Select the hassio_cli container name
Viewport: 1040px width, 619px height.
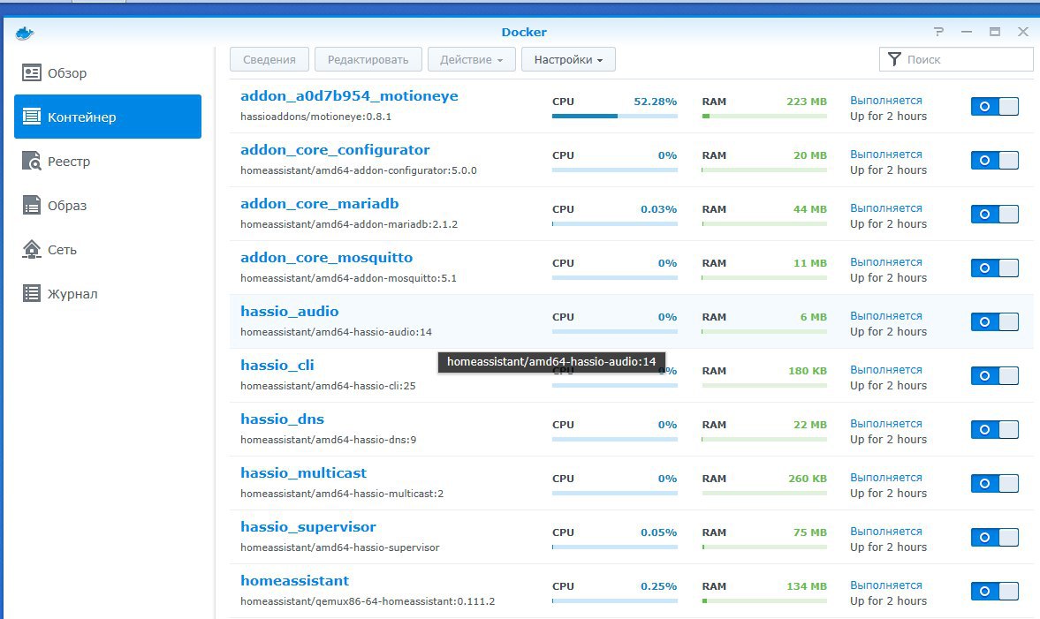pos(277,366)
